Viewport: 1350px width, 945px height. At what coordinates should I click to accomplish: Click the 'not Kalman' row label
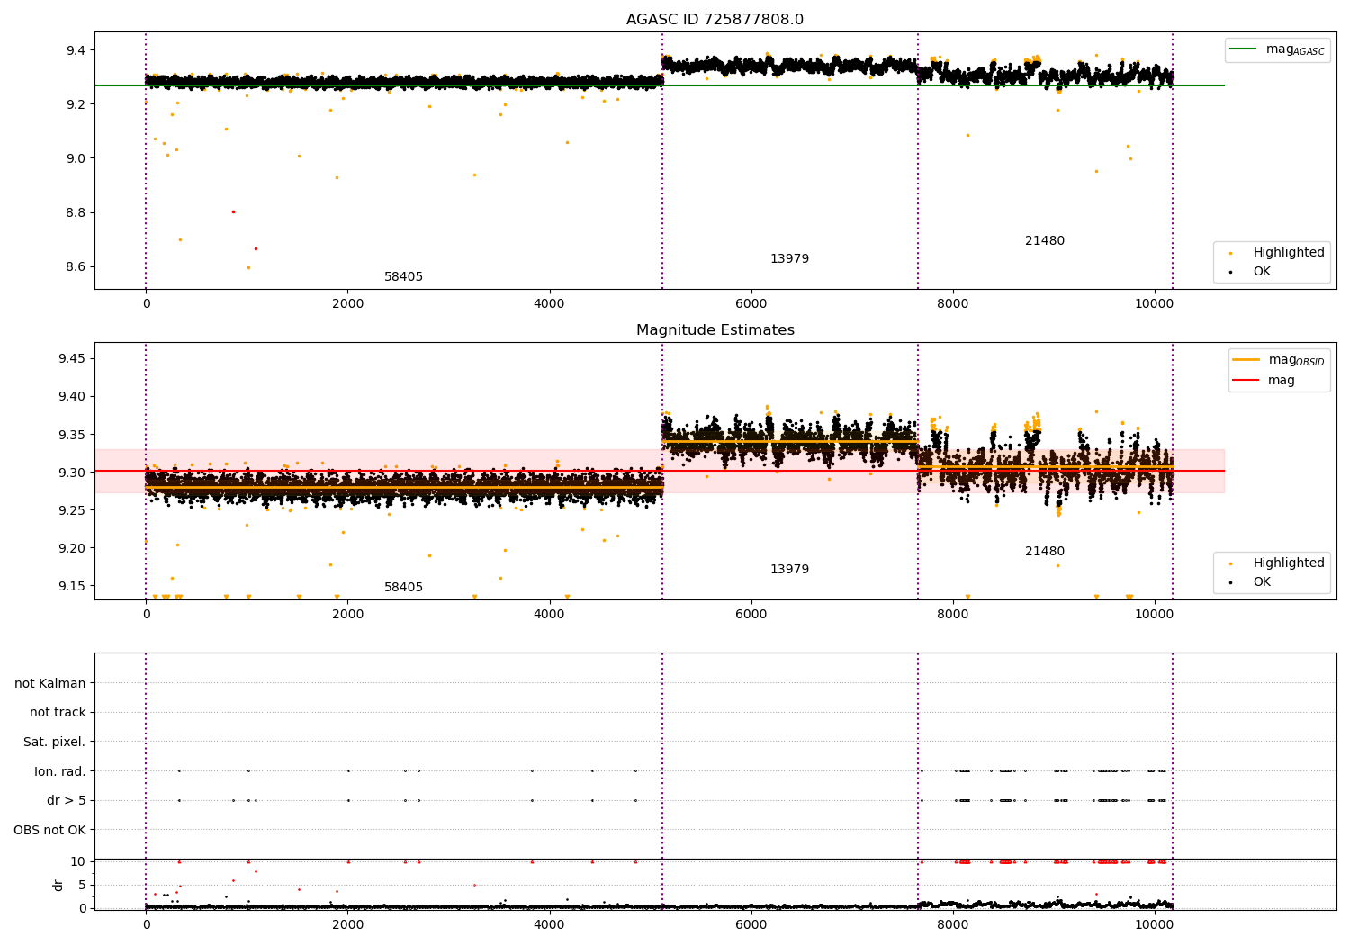pos(50,684)
